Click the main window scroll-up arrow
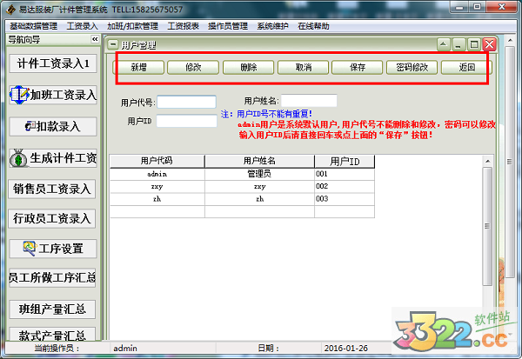The width and height of the screenshot is (522, 359). coord(510,40)
